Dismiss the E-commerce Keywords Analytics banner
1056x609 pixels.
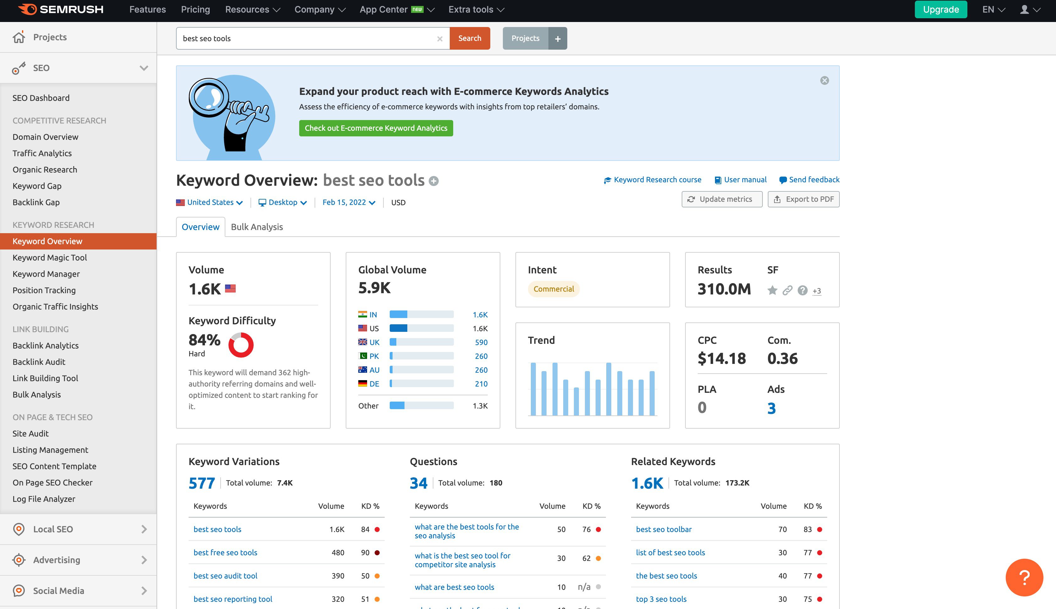pyautogui.click(x=824, y=80)
